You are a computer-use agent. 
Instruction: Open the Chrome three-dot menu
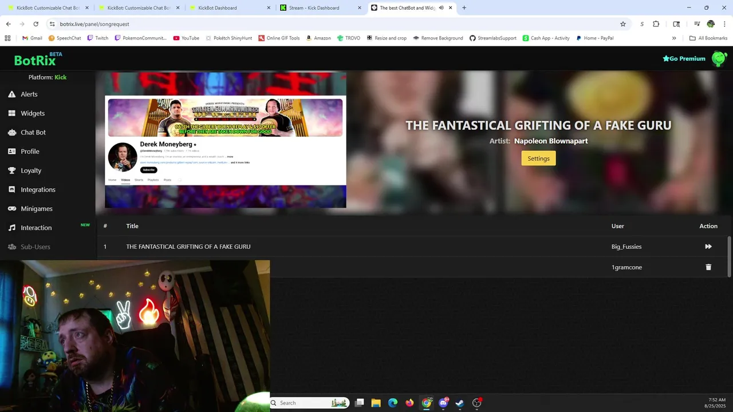tap(724, 24)
